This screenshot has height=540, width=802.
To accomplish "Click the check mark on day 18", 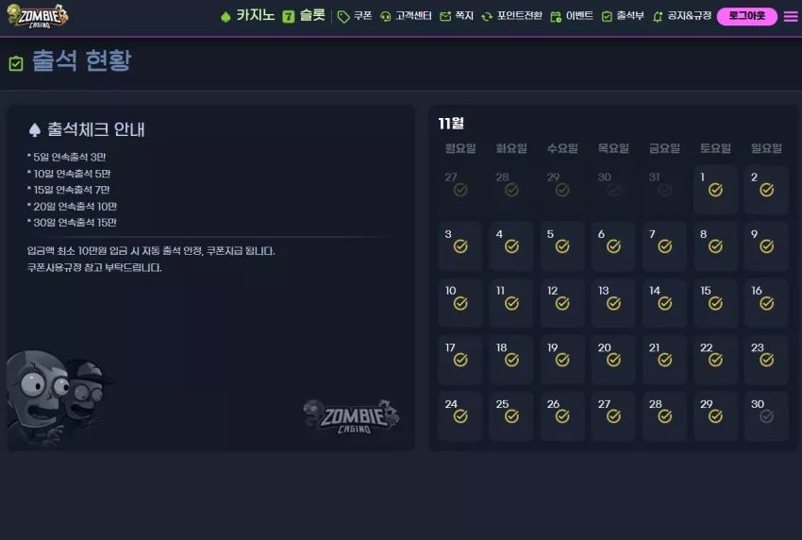I will (x=511, y=360).
